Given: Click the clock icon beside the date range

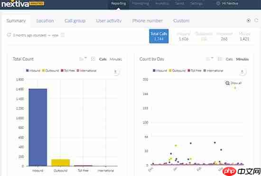Looking at the screenshot, I should (9, 35).
